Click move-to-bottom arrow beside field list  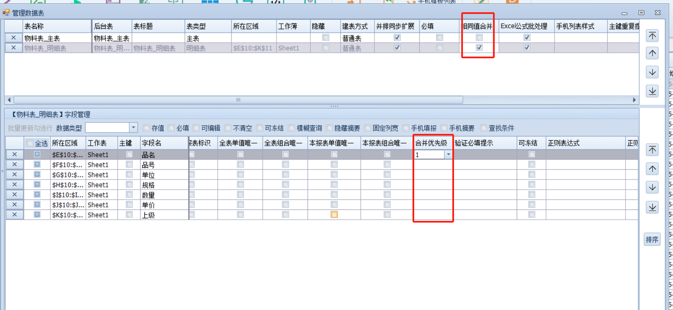(x=652, y=207)
